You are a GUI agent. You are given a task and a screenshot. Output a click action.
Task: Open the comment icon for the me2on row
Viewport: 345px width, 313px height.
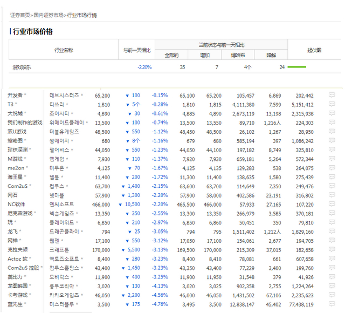(x=332, y=168)
